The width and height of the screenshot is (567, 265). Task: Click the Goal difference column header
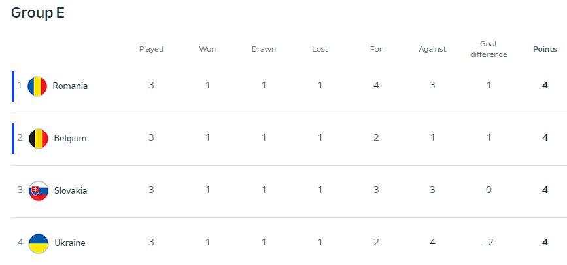pyautogui.click(x=489, y=49)
